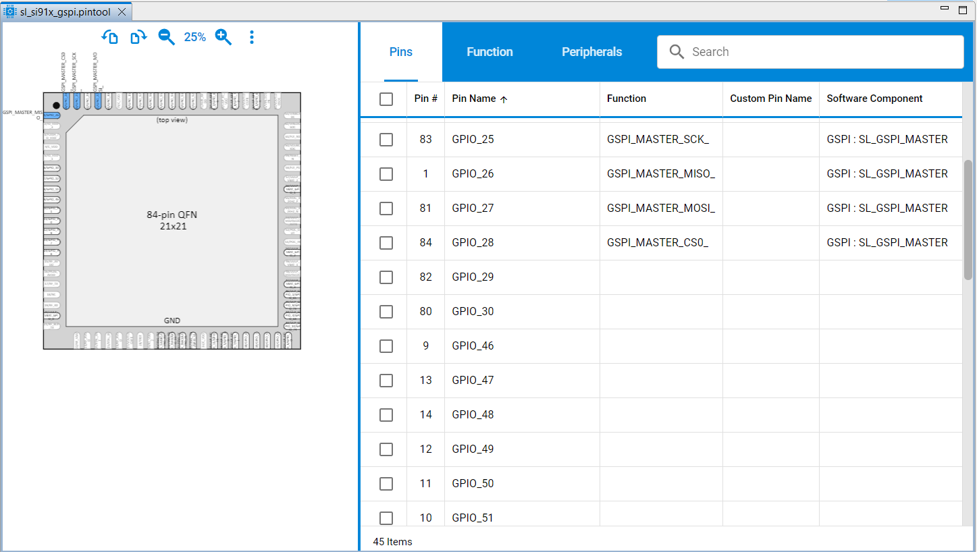This screenshot has height=552, width=977.
Task: Switch to the Peripherals tab
Action: (591, 51)
